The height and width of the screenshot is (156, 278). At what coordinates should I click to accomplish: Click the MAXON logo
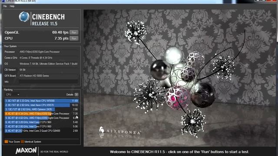tap(26, 150)
